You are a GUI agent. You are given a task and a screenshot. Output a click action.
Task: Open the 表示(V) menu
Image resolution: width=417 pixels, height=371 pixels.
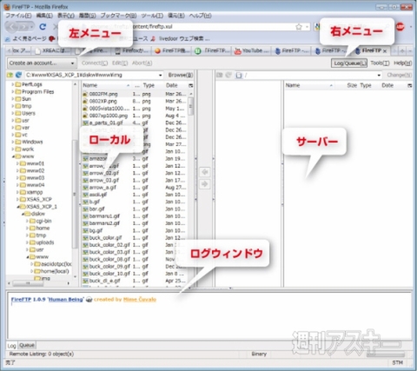click(66, 16)
